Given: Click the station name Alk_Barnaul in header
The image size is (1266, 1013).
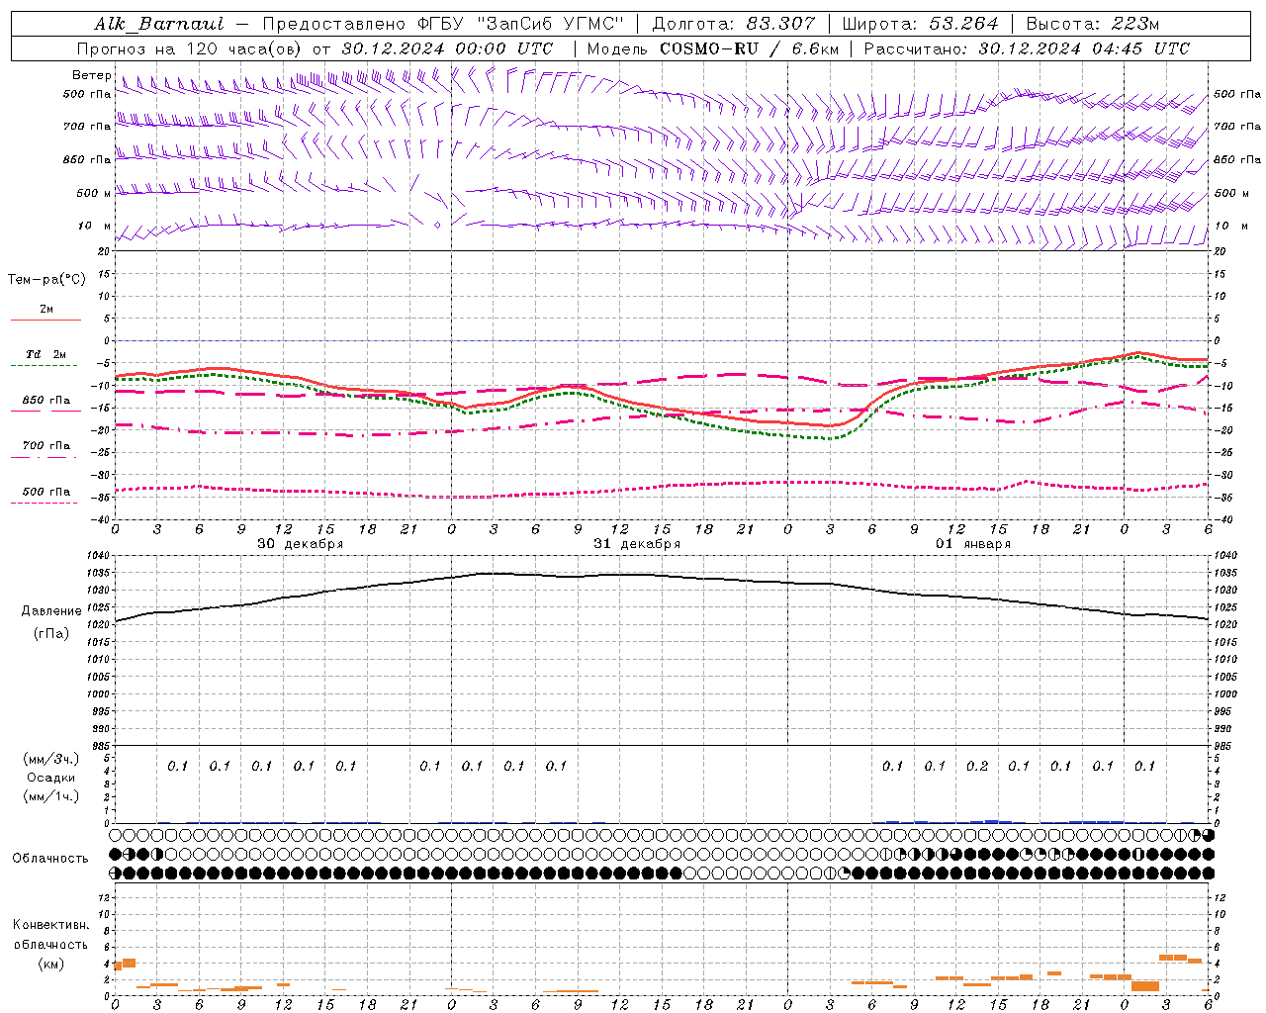Looking at the screenshot, I should coord(159,24).
